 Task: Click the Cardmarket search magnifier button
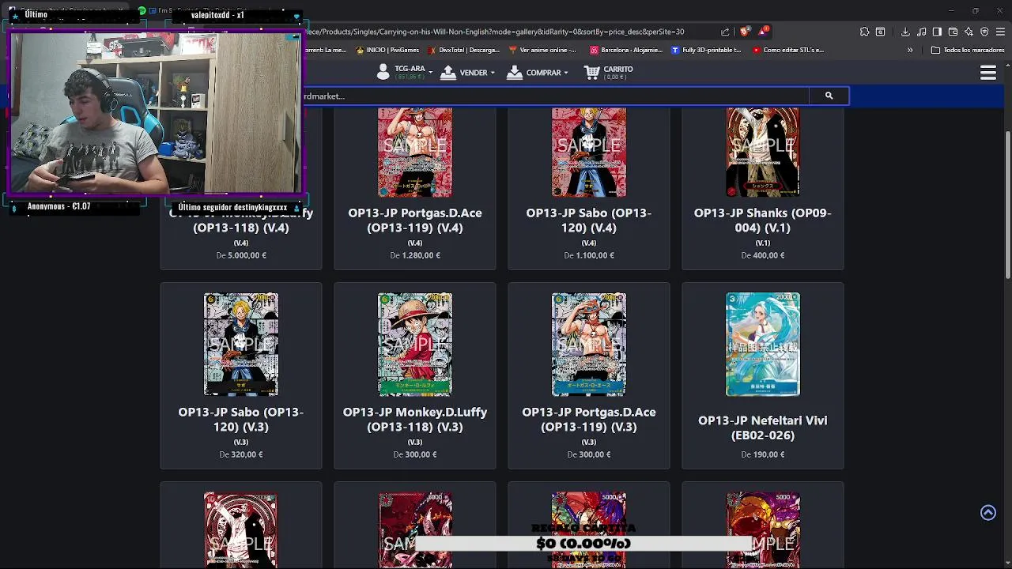pyautogui.click(x=829, y=96)
